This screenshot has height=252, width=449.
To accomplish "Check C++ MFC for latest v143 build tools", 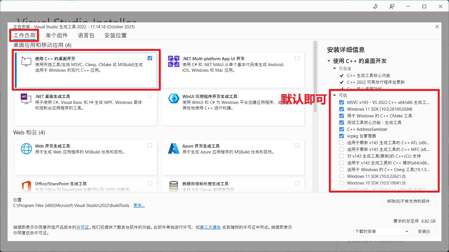I will pos(342,150).
